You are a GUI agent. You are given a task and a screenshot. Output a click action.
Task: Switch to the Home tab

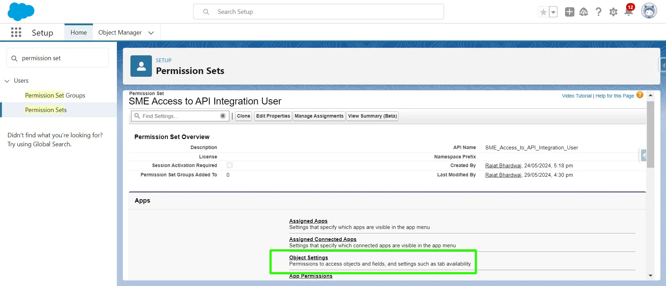tap(79, 33)
